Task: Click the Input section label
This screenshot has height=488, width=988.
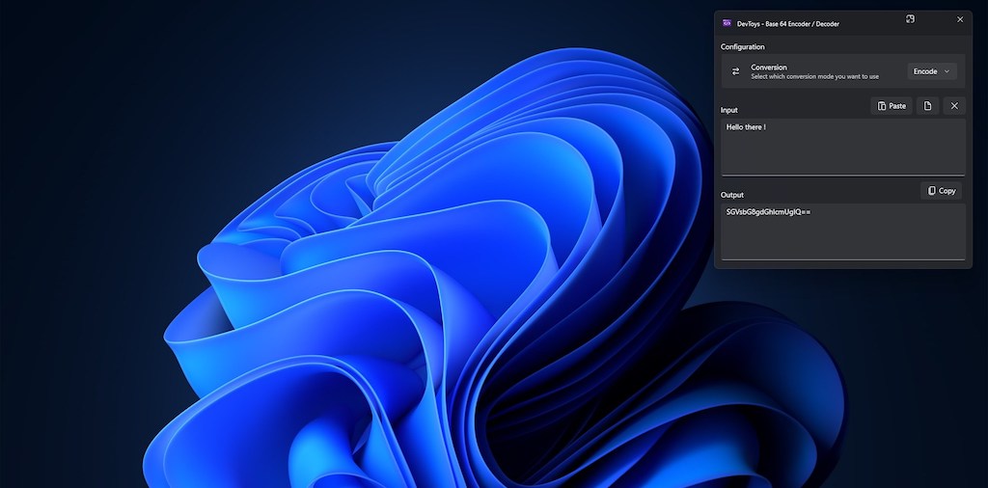Action: point(728,110)
